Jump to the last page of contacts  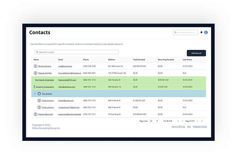pyautogui.click(x=202, y=121)
